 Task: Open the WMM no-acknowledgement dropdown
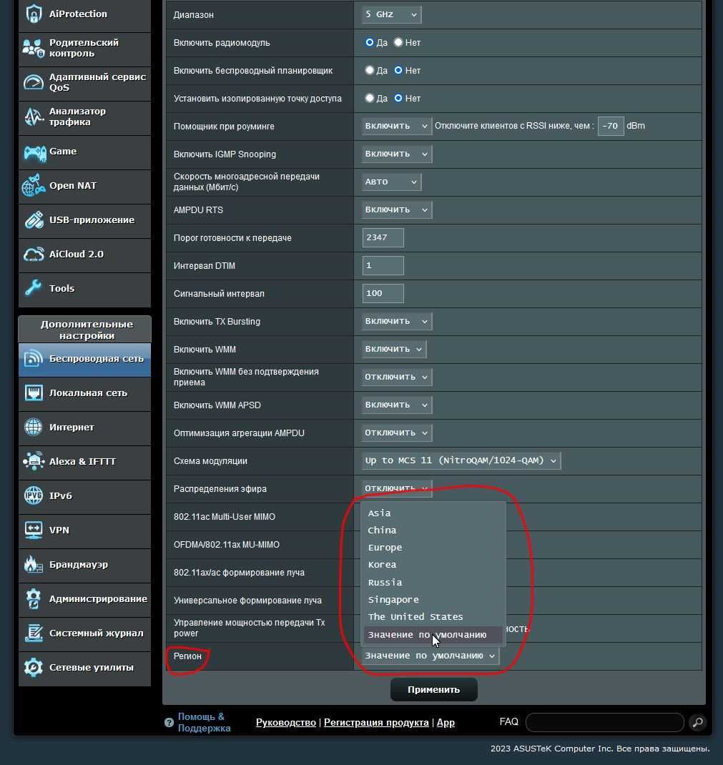(397, 377)
